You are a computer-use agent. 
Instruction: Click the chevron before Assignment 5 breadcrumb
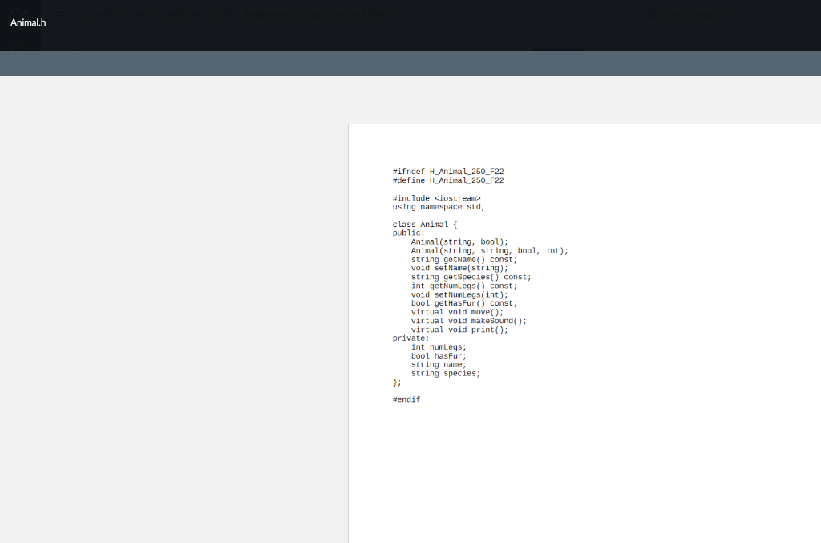[x=239, y=14]
